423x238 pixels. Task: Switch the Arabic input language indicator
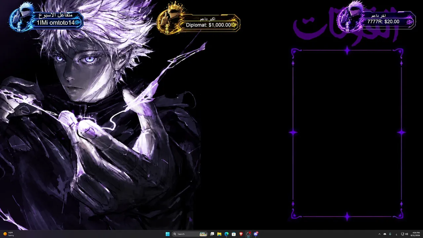[x=396, y=234]
